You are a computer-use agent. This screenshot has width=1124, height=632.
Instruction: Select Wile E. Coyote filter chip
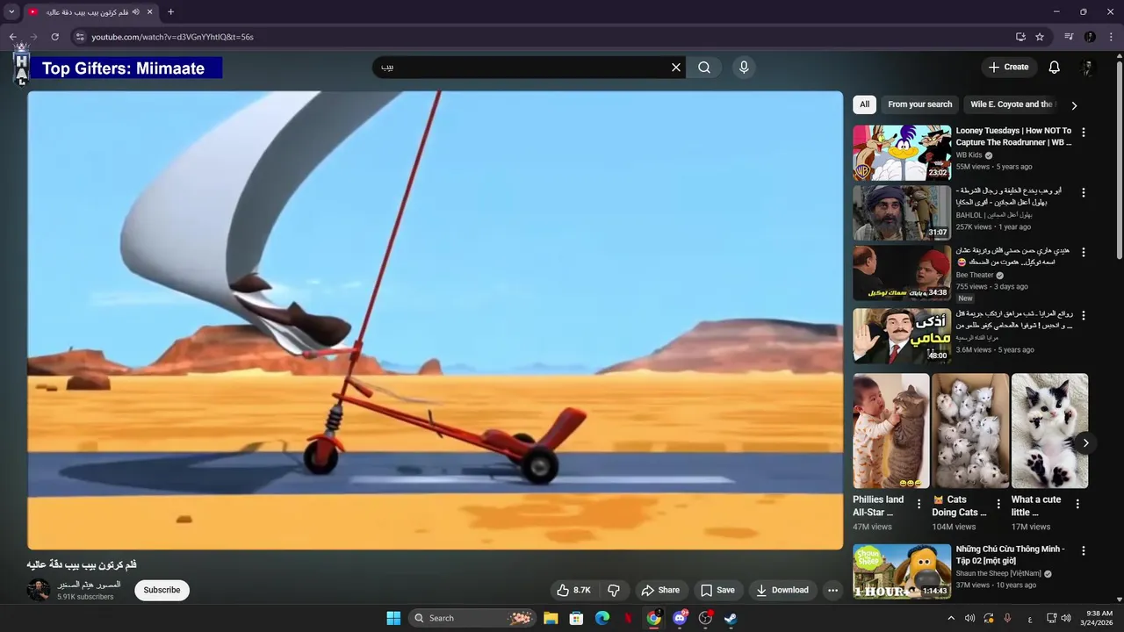click(1011, 104)
